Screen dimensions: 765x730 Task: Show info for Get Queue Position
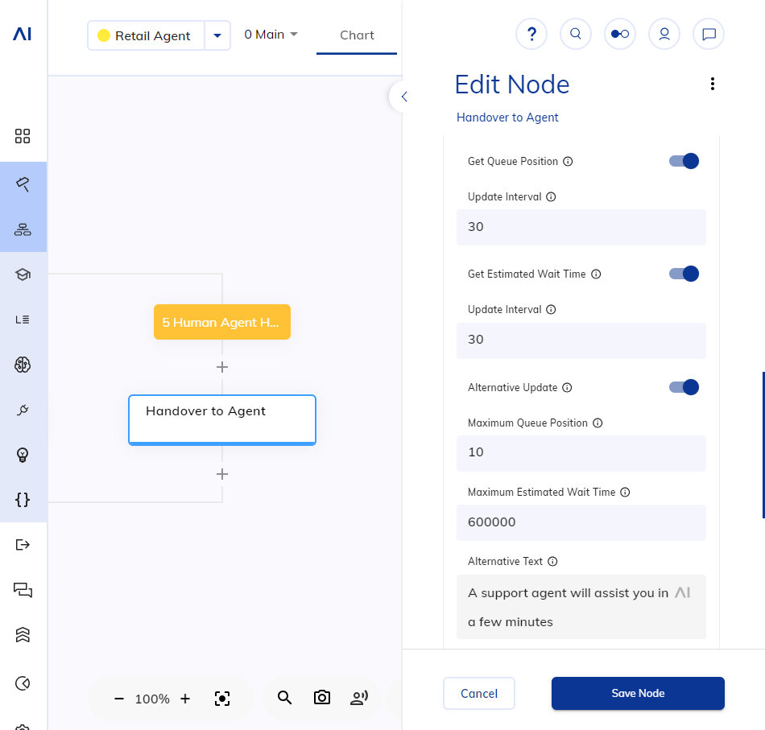[568, 162]
